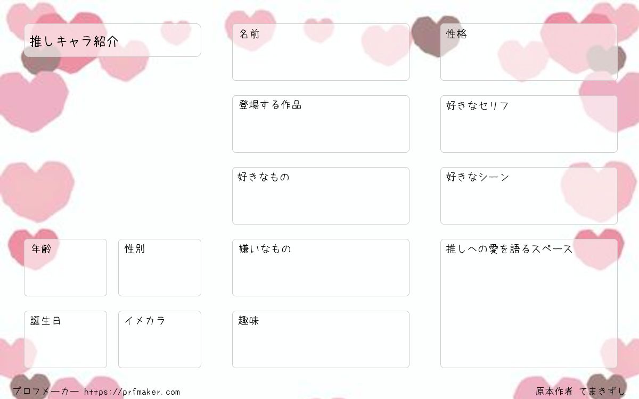Select the イメカラ image color box
Image resolution: width=639 pixels, height=399 pixels.
click(160, 339)
